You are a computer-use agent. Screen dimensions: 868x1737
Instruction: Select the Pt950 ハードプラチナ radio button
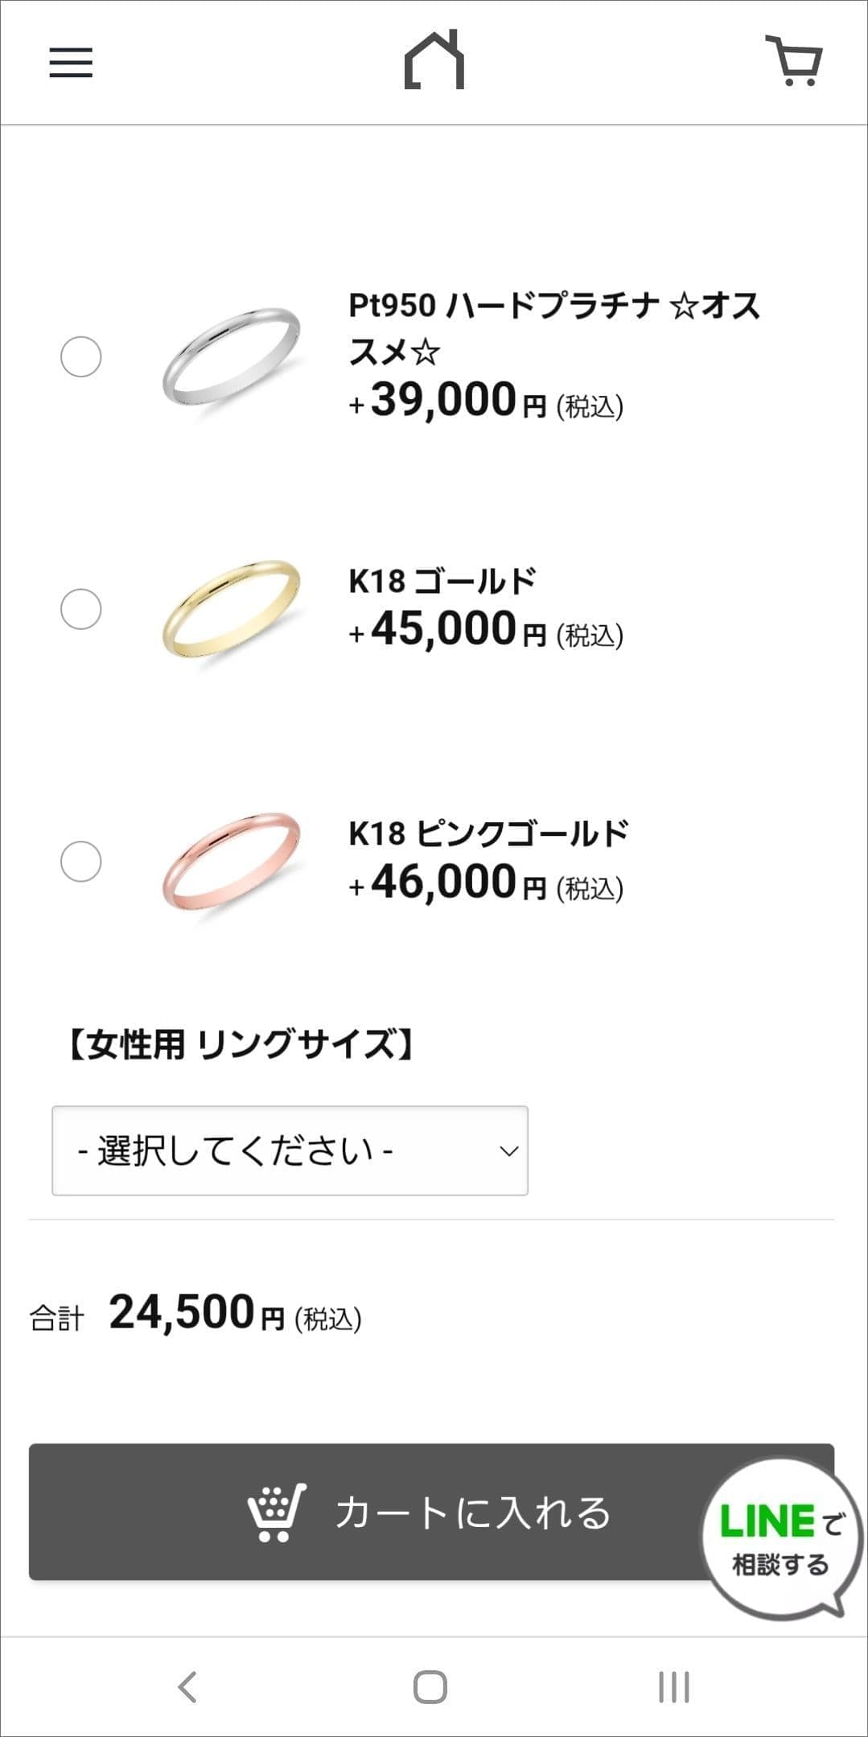point(81,356)
